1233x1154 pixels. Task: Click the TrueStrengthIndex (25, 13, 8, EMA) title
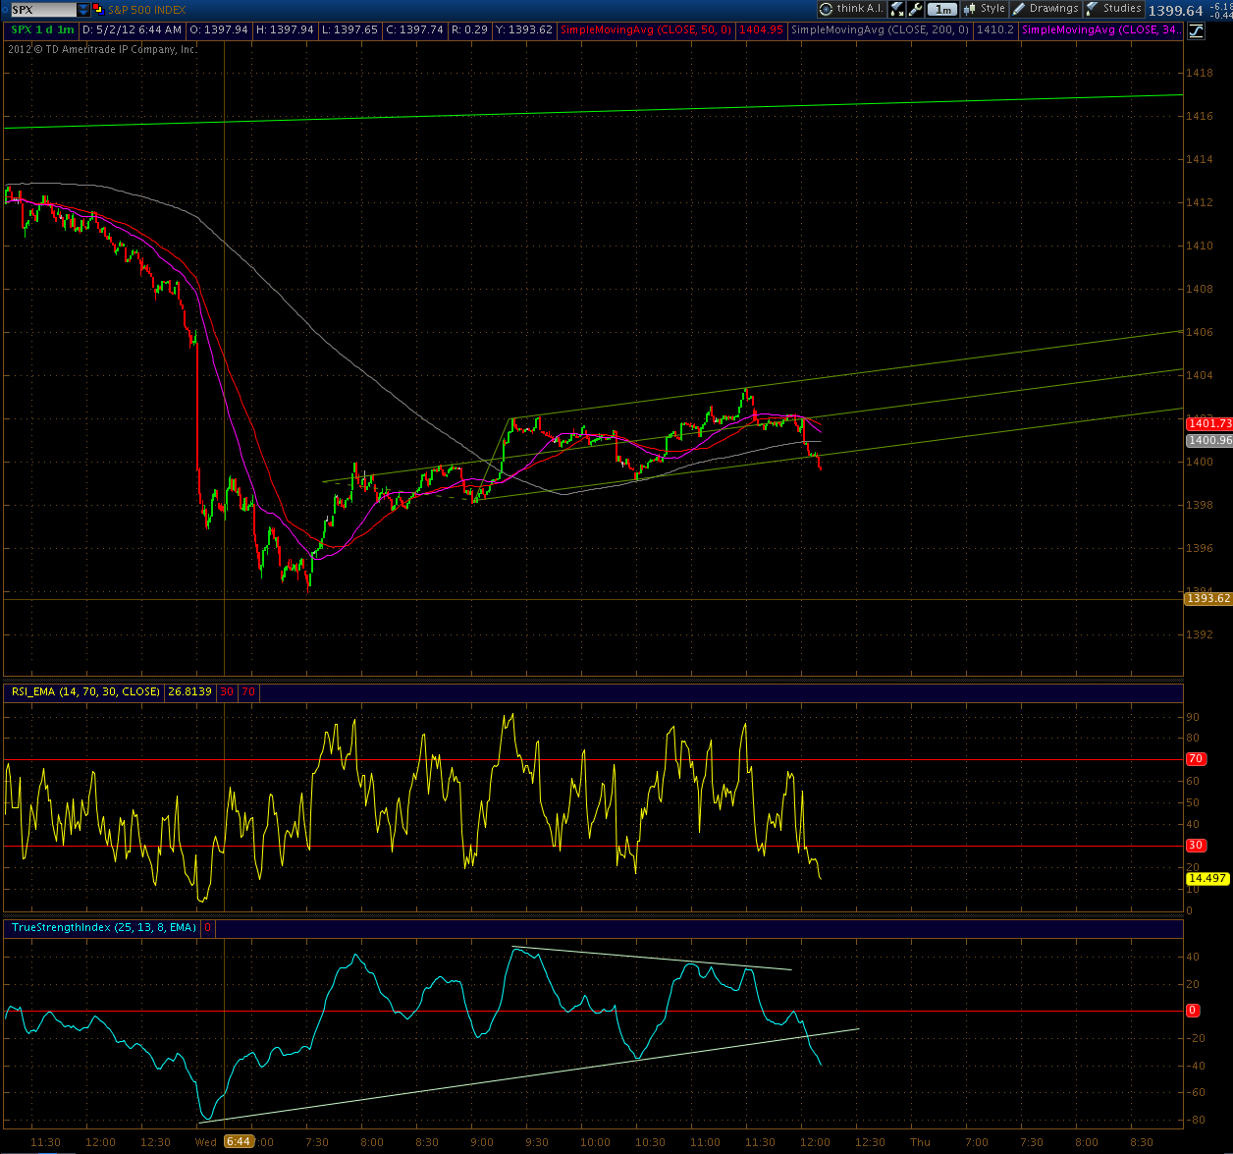coord(104,927)
